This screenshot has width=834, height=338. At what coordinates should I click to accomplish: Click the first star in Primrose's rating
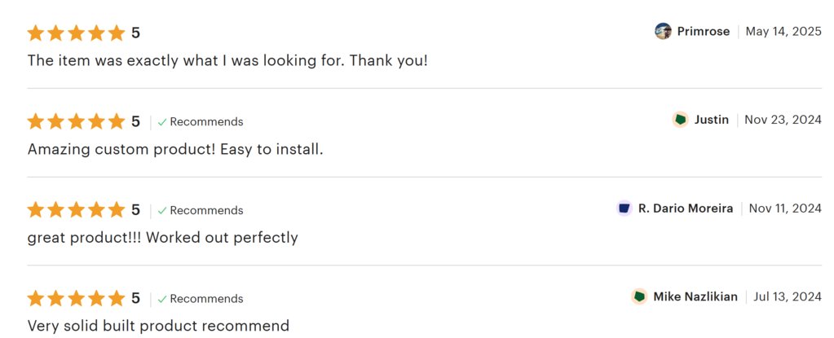[36, 33]
